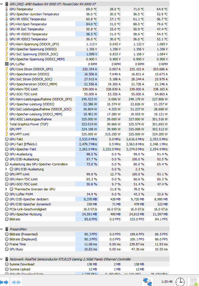Select the GPU VR VDDIO Temperatur row label
Screen dimensions: 199x286
click(x=29, y=34)
